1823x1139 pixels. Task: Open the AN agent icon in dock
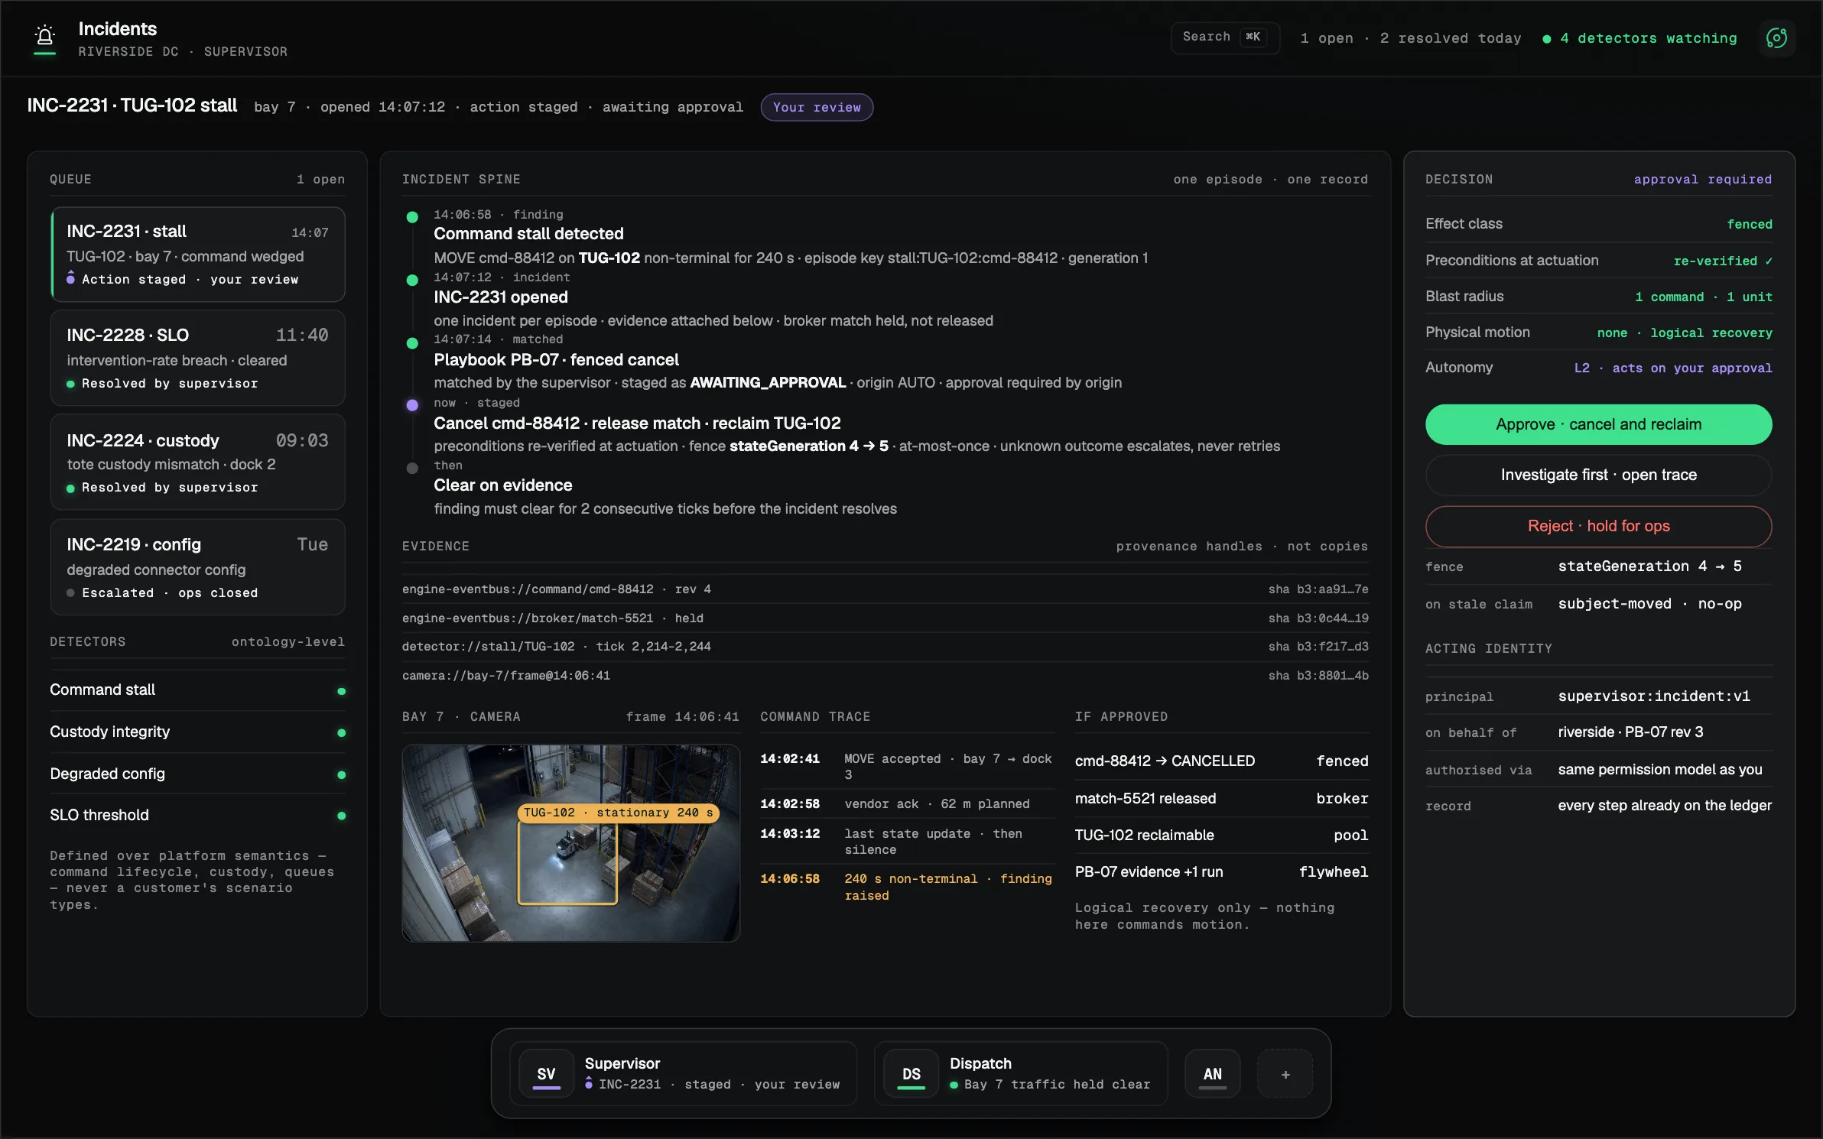click(1212, 1073)
